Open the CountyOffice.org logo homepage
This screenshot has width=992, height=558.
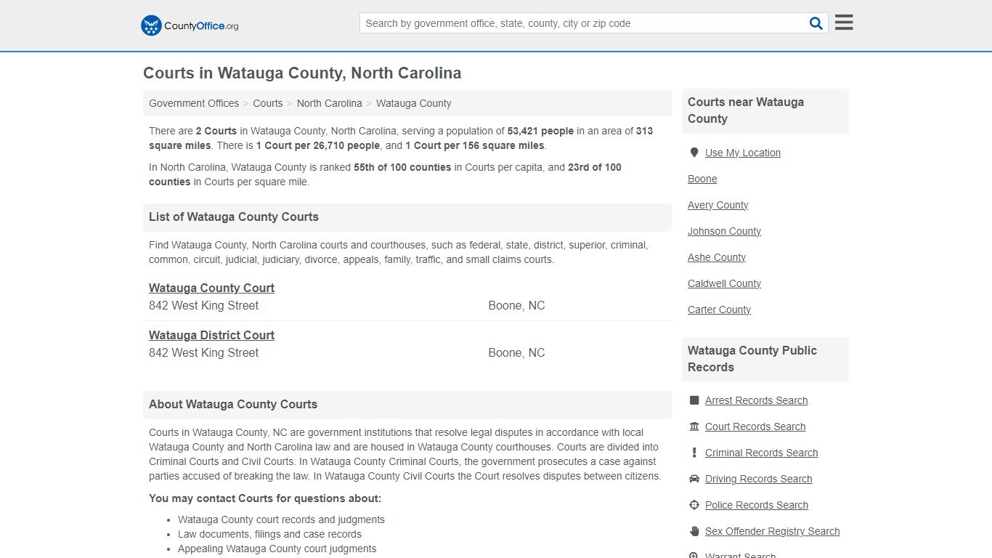tap(190, 25)
